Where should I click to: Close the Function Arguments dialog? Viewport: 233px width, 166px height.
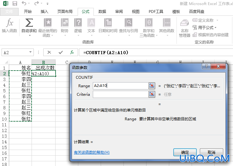coord(218,66)
